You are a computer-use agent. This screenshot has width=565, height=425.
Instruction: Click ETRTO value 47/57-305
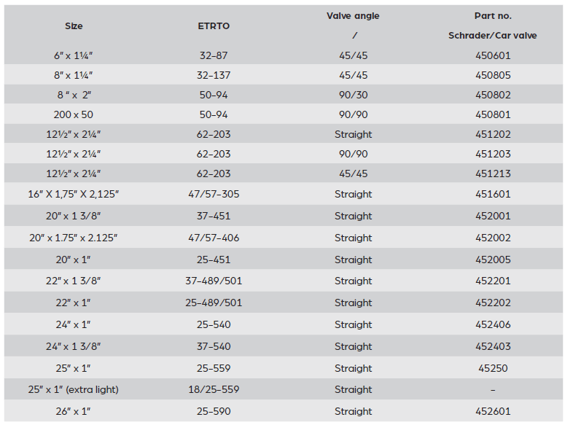pyautogui.click(x=214, y=194)
